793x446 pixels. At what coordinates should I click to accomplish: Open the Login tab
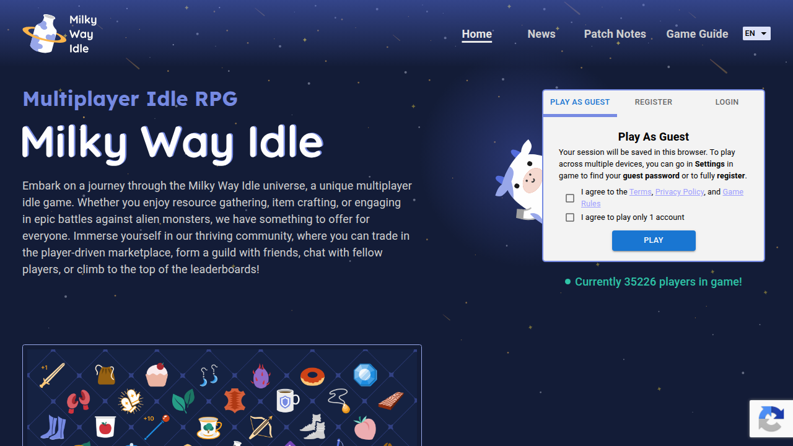(727, 103)
